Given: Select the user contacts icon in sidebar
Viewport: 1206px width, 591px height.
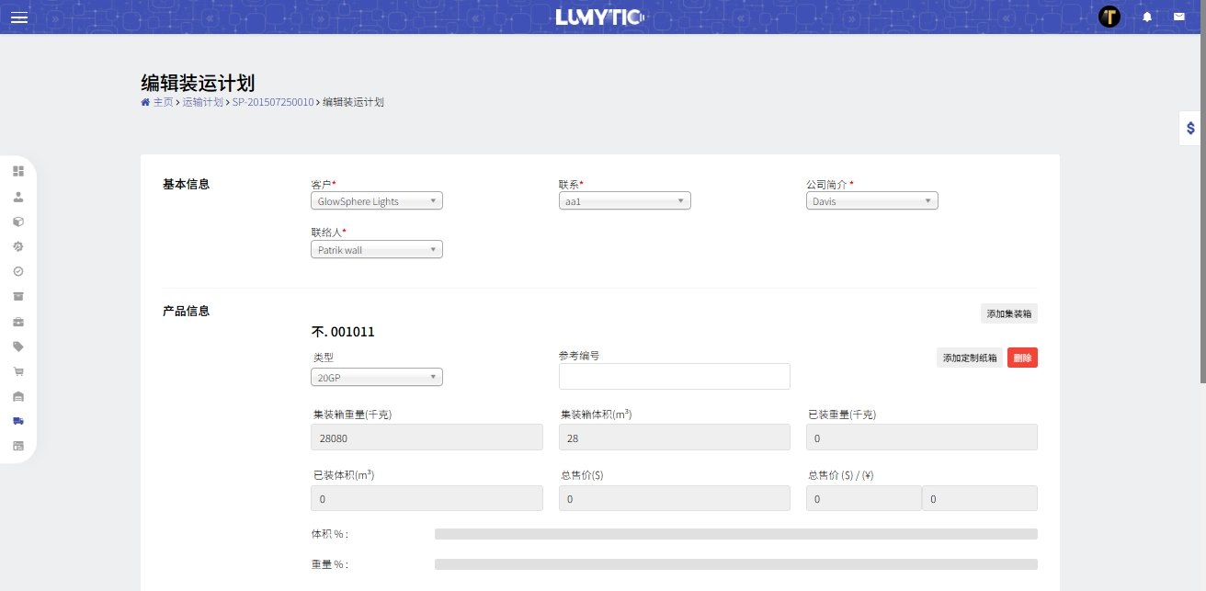Looking at the screenshot, I should coord(18,197).
